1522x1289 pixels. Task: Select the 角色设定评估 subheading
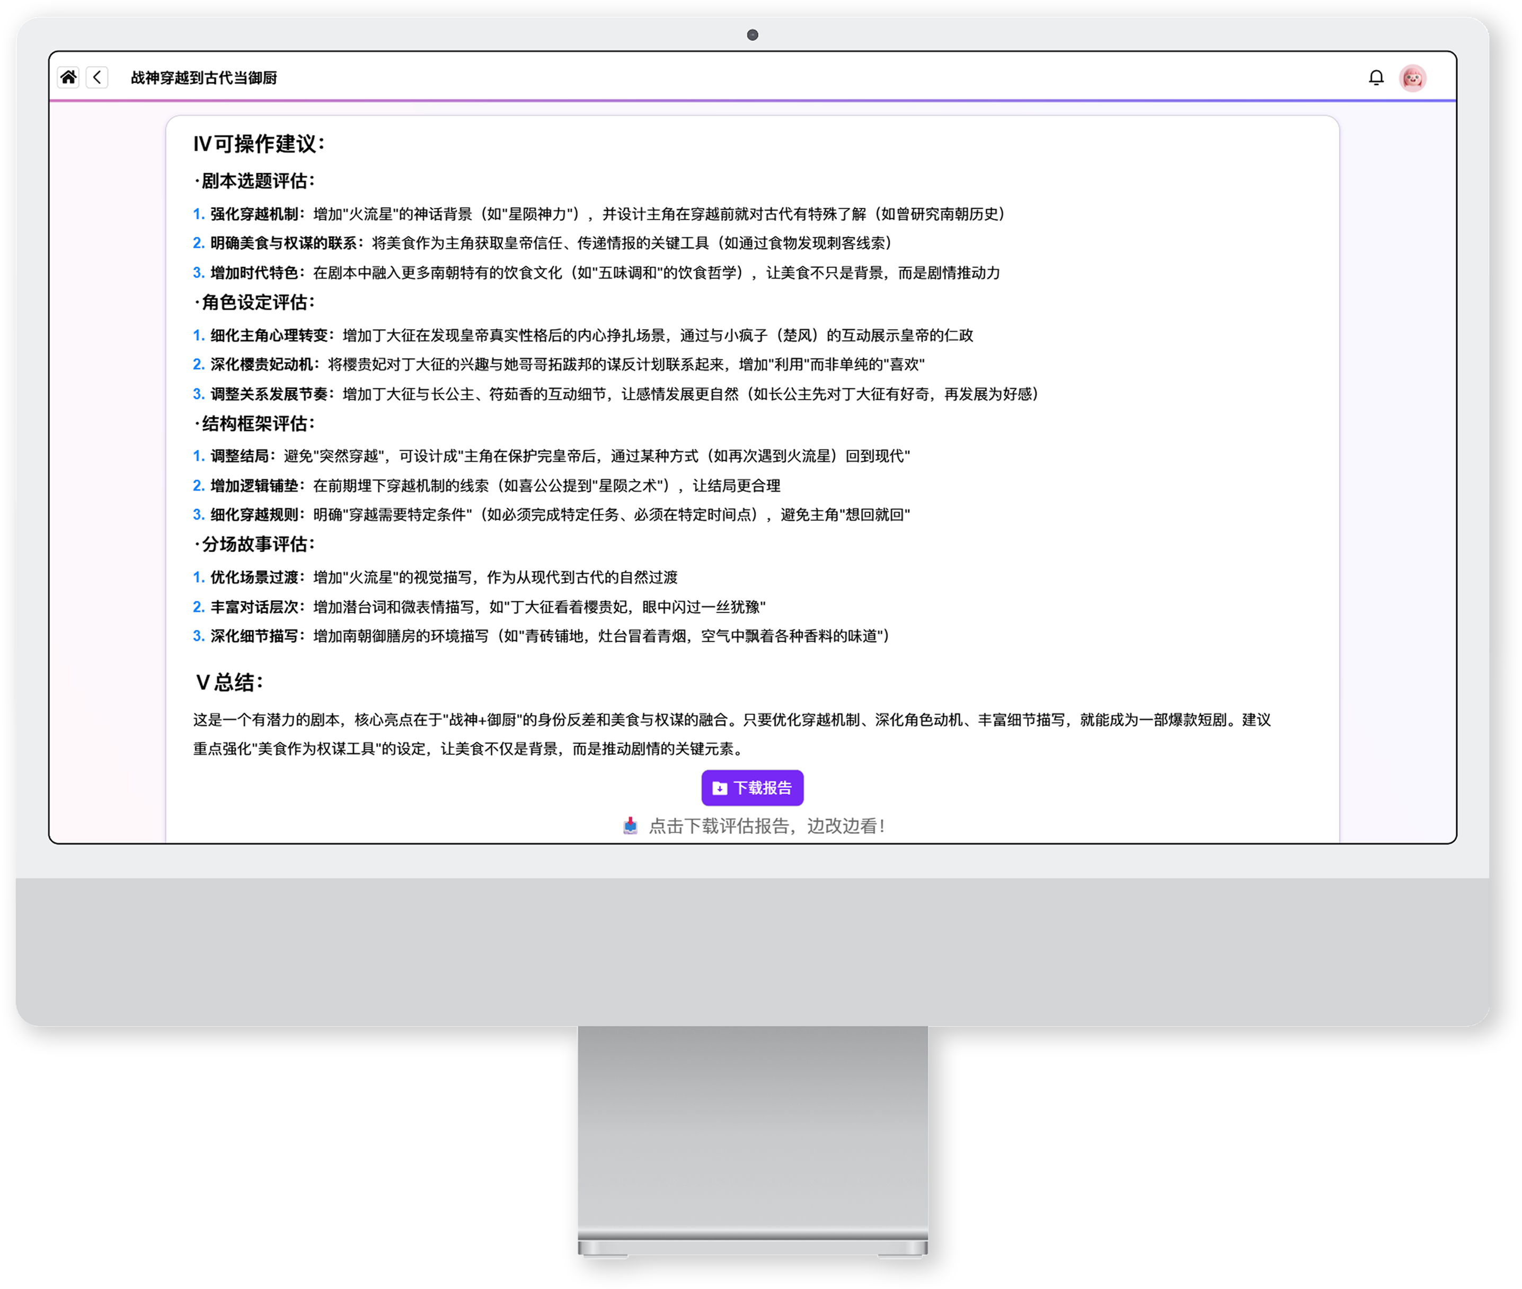(x=254, y=302)
